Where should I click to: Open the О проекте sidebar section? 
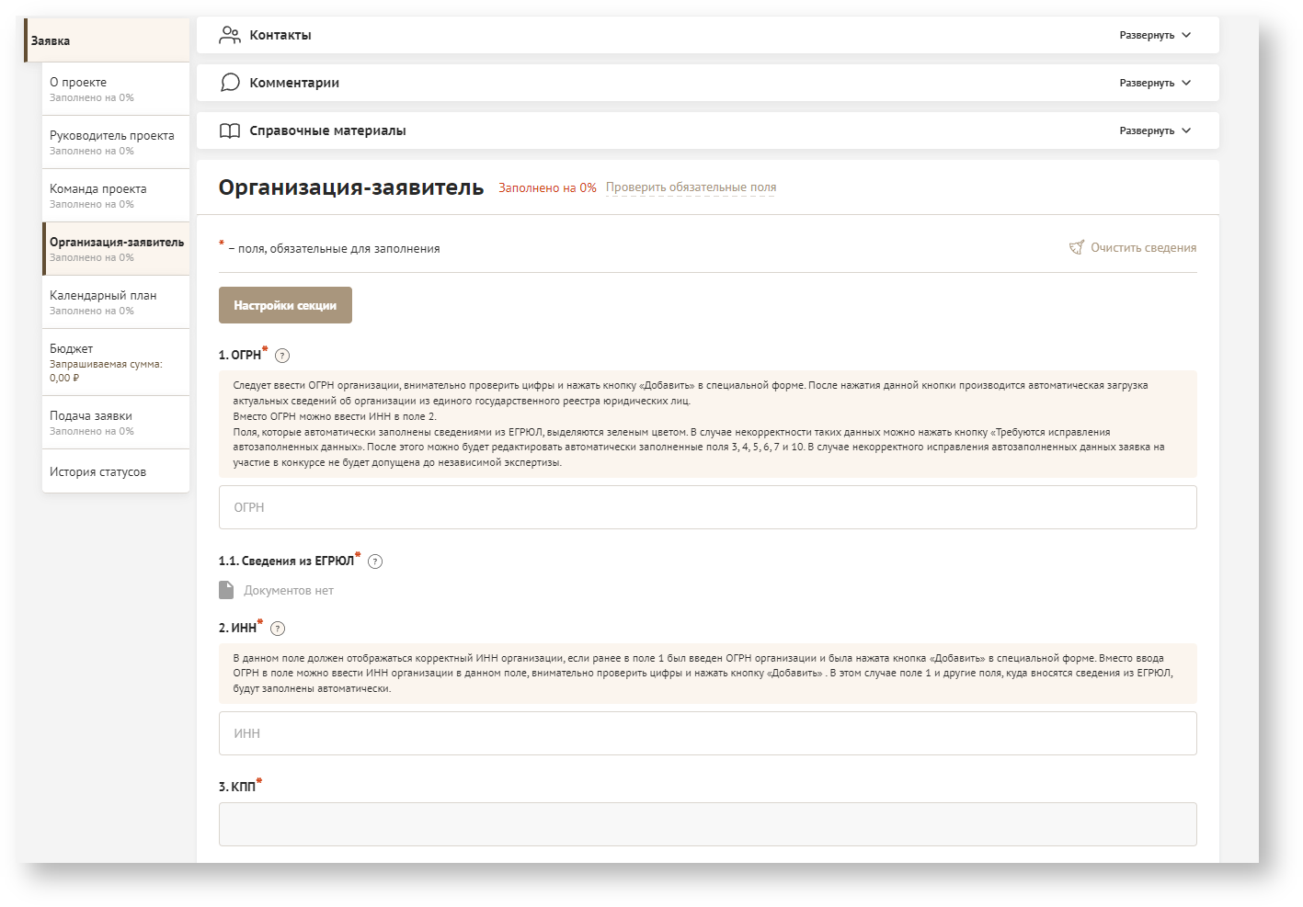[x=116, y=88]
